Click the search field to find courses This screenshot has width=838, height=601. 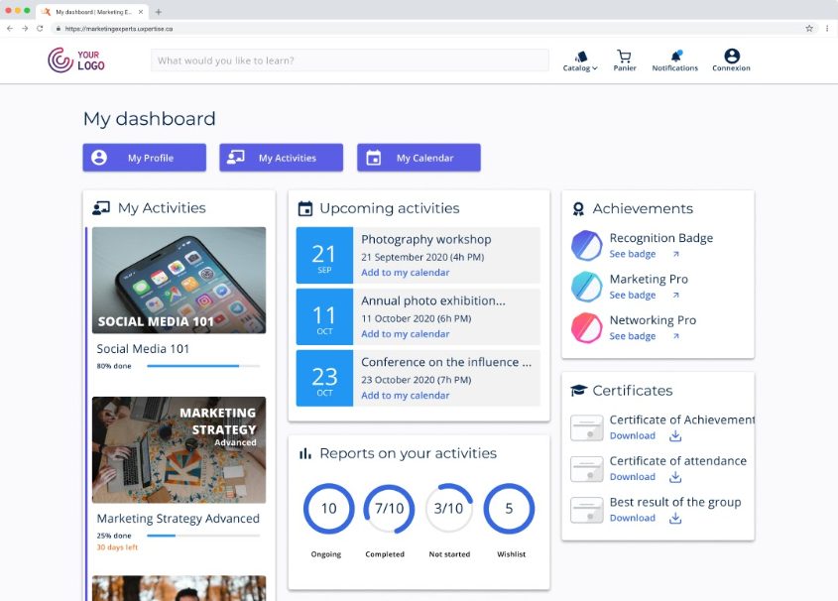point(349,60)
